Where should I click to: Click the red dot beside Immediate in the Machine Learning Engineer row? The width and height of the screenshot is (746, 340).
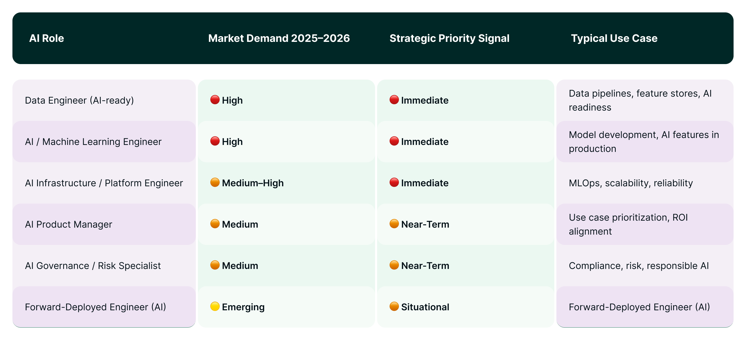point(394,141)
